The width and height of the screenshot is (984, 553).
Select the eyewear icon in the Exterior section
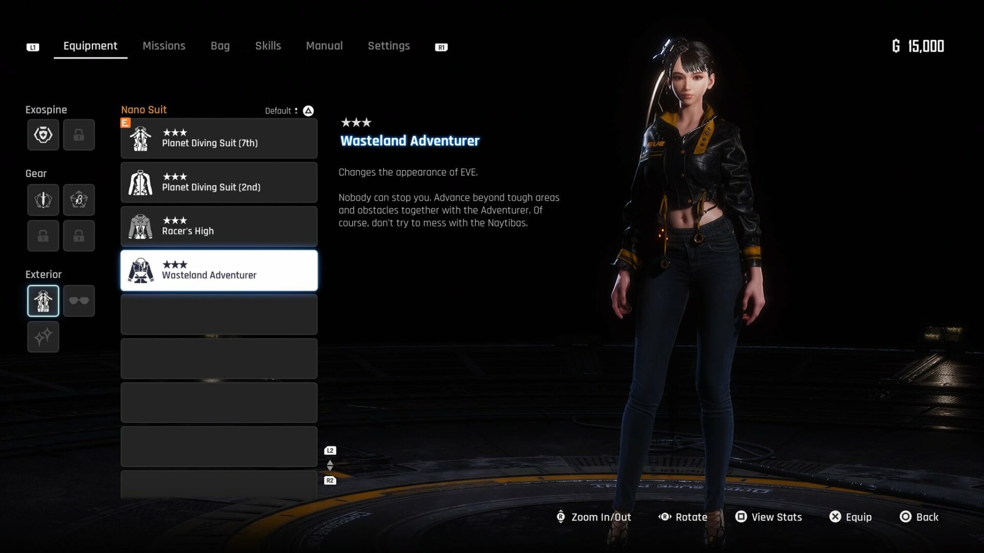pyautogui.click(x=79, y=301)
